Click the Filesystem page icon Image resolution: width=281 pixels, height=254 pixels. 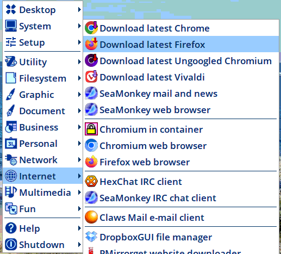tap(11, 78)
